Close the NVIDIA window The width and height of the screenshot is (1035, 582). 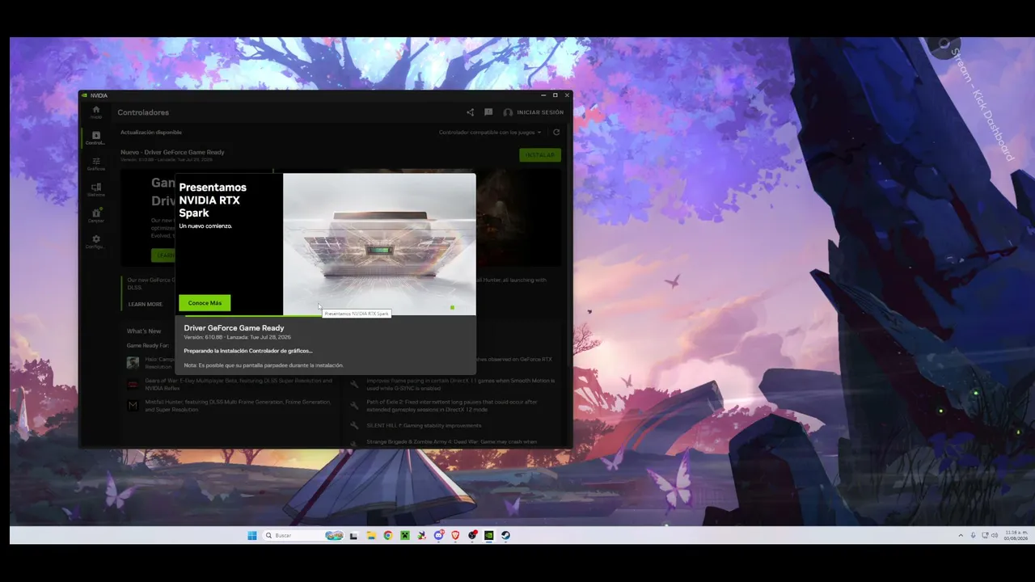567,95
